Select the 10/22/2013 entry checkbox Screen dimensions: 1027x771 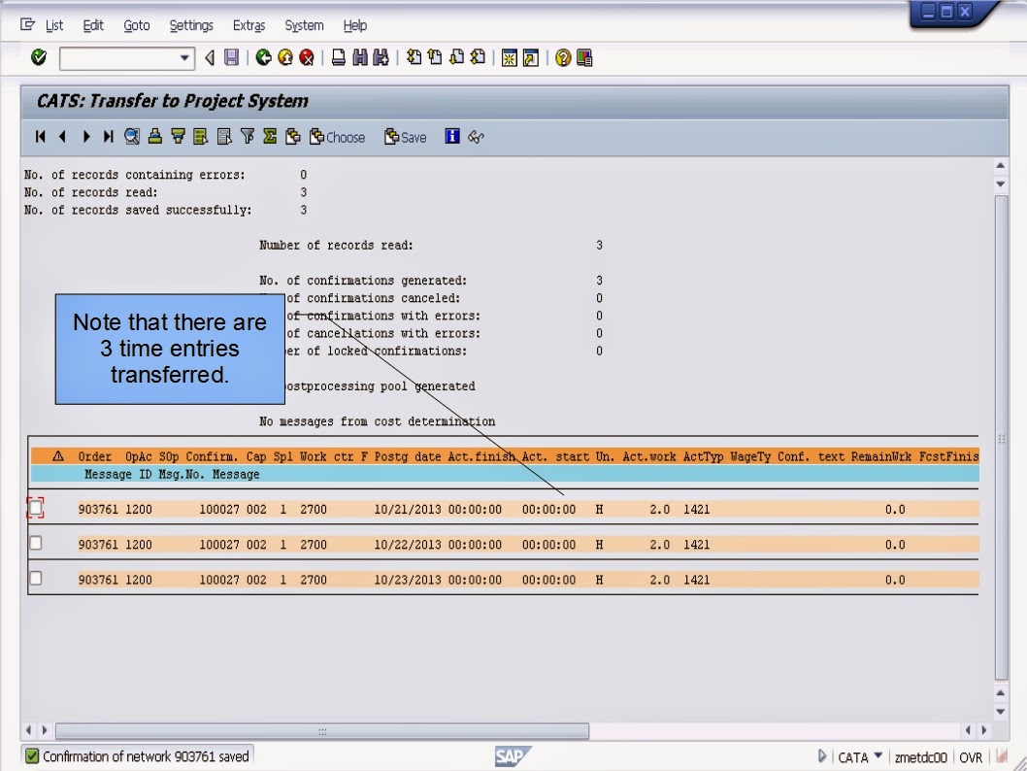point(35,543)
